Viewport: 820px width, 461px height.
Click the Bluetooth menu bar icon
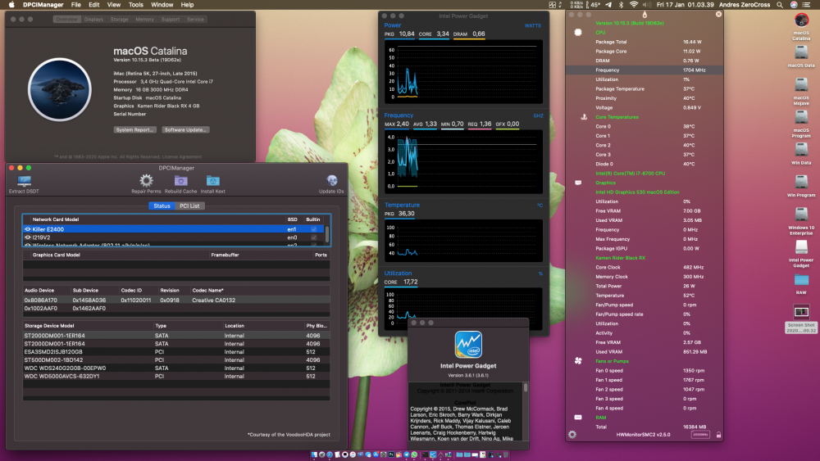pos(622,5)
